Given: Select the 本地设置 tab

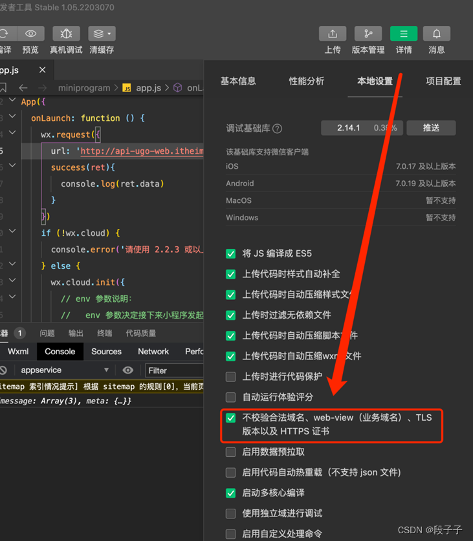Looking at the screenshot, I should coord(375,81).
